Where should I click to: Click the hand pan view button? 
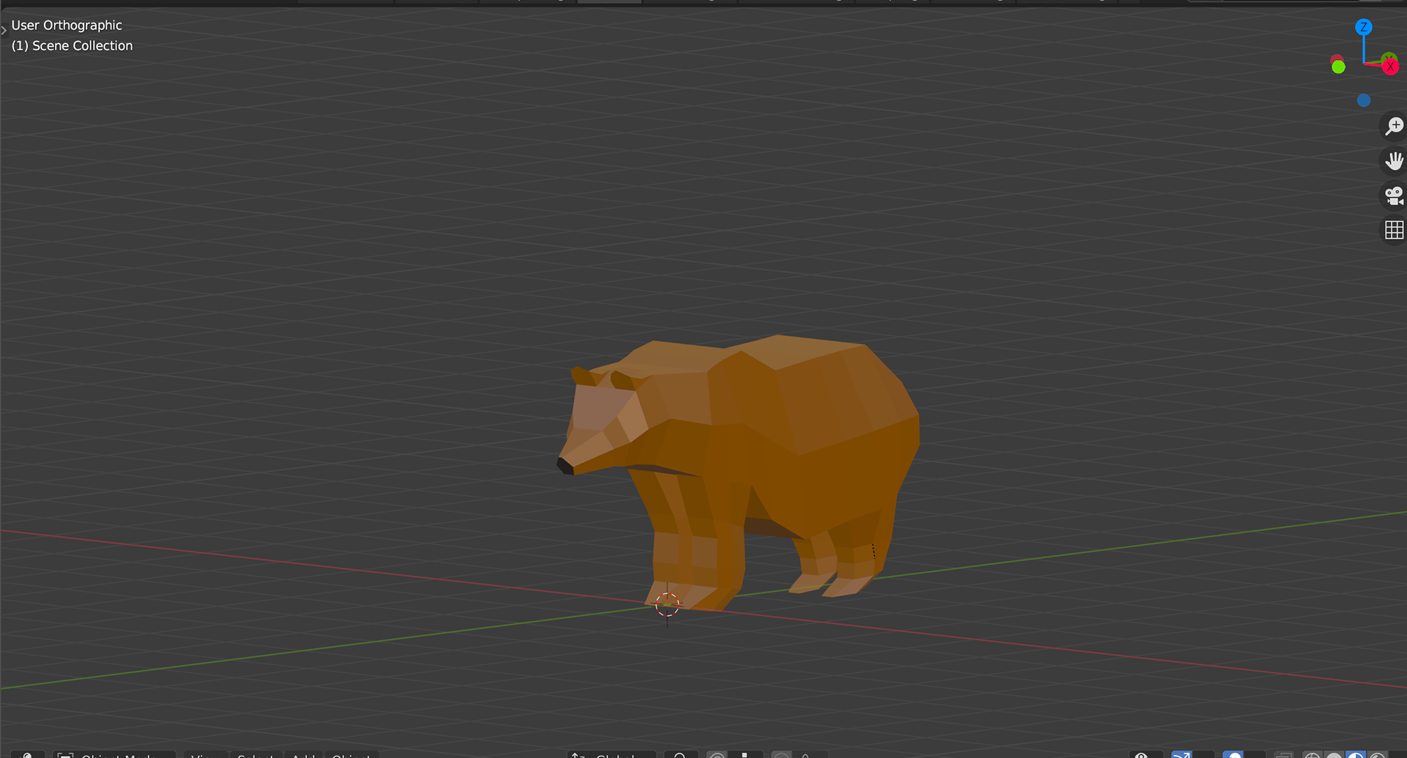[x=1393, y=160]
